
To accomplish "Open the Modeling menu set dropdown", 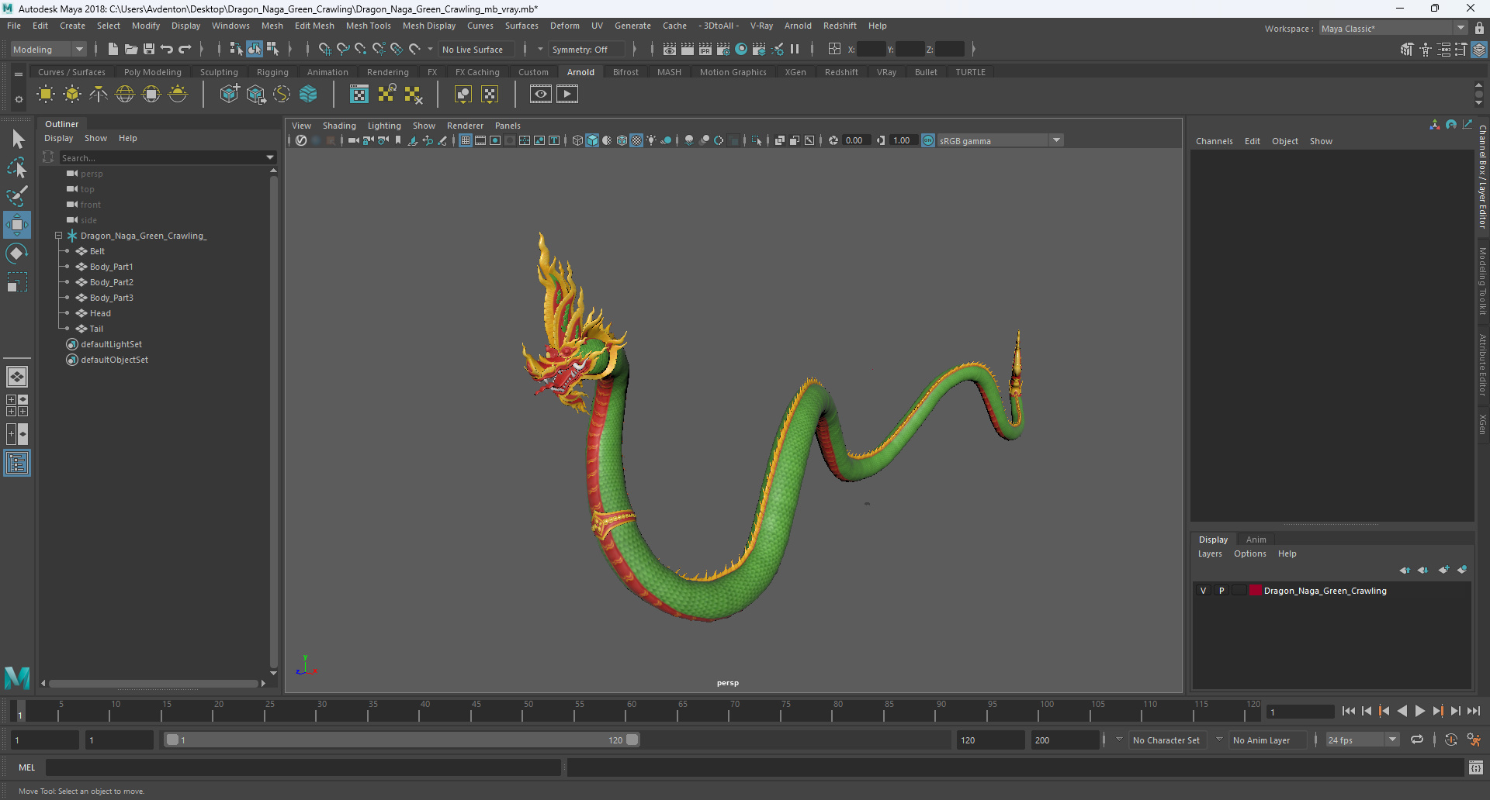I will 48,49.
